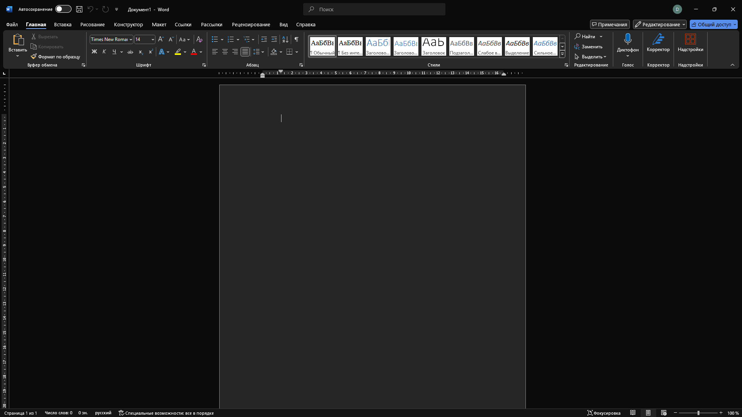This screenshot has height=417, width=742.
Task: Apply superscript formatting
Action: click(151, 52)
